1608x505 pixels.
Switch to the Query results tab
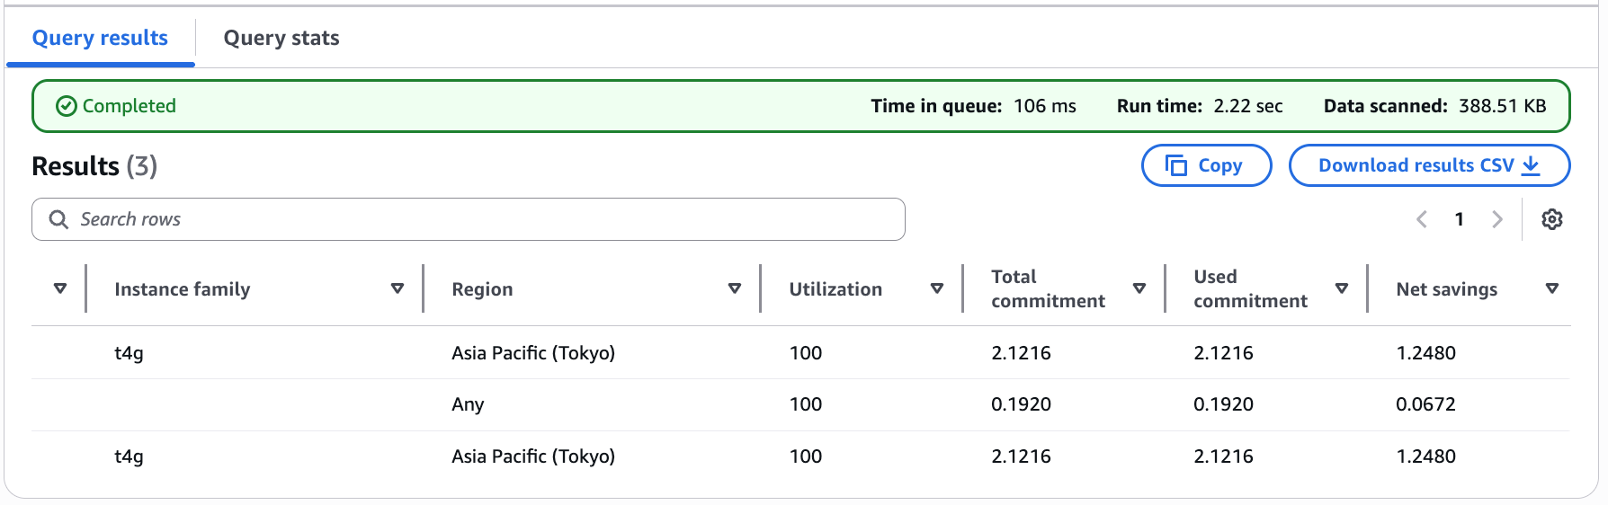pyautogui.click(x=100, y=38)
